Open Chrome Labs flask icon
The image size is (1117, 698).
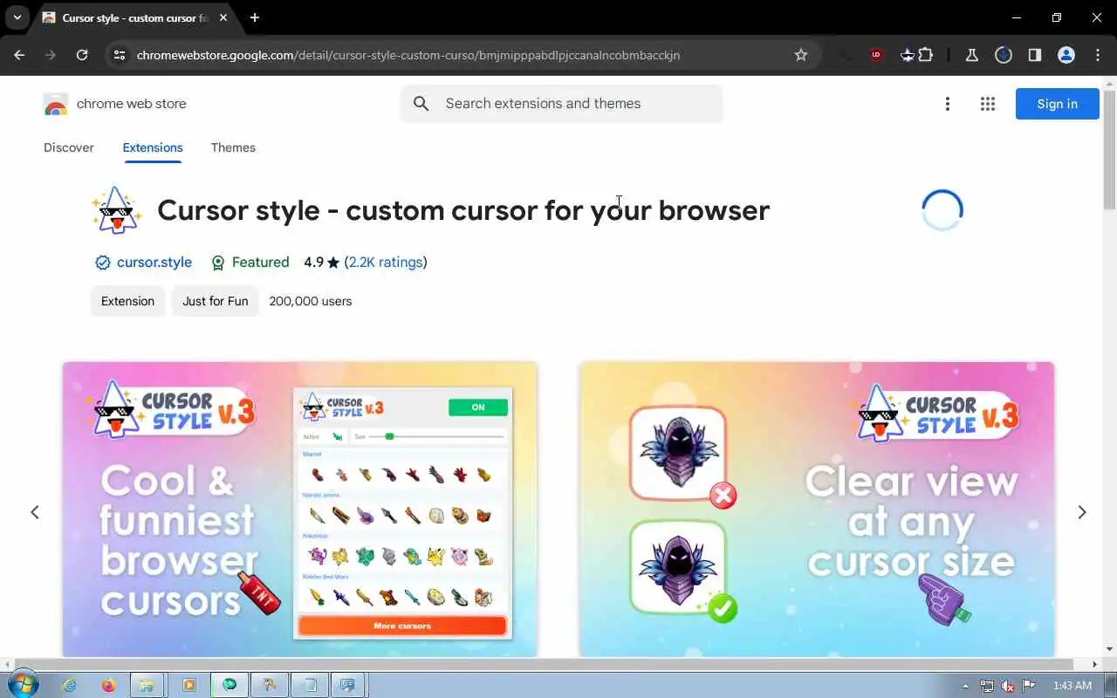click(971, 55)
